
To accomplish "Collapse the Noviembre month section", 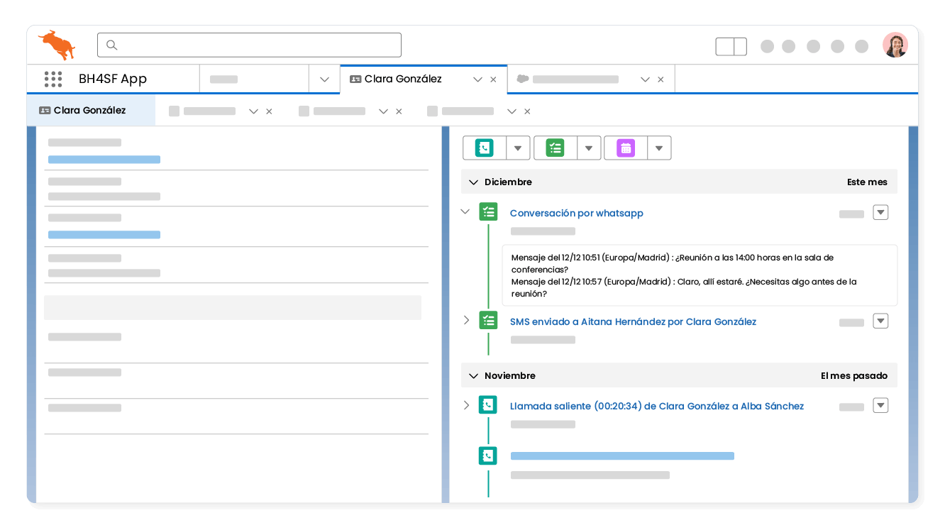I will 473,376.
